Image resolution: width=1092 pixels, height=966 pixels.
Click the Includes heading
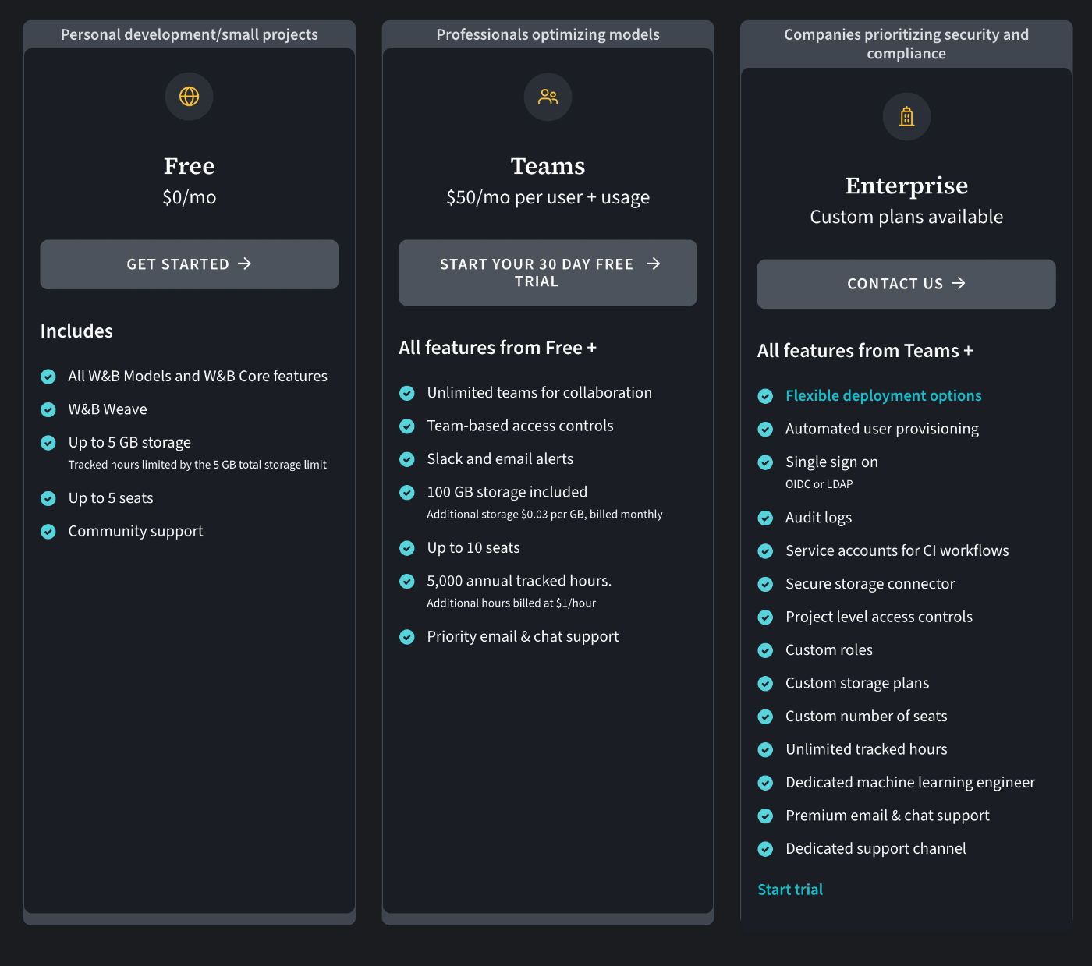(x=76, y=331)
